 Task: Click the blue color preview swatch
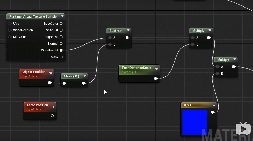pos(194,122)
